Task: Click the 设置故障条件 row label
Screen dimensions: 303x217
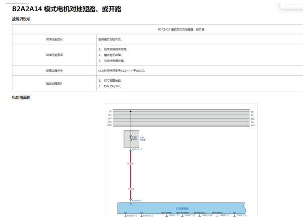Action: pos(54,71)
